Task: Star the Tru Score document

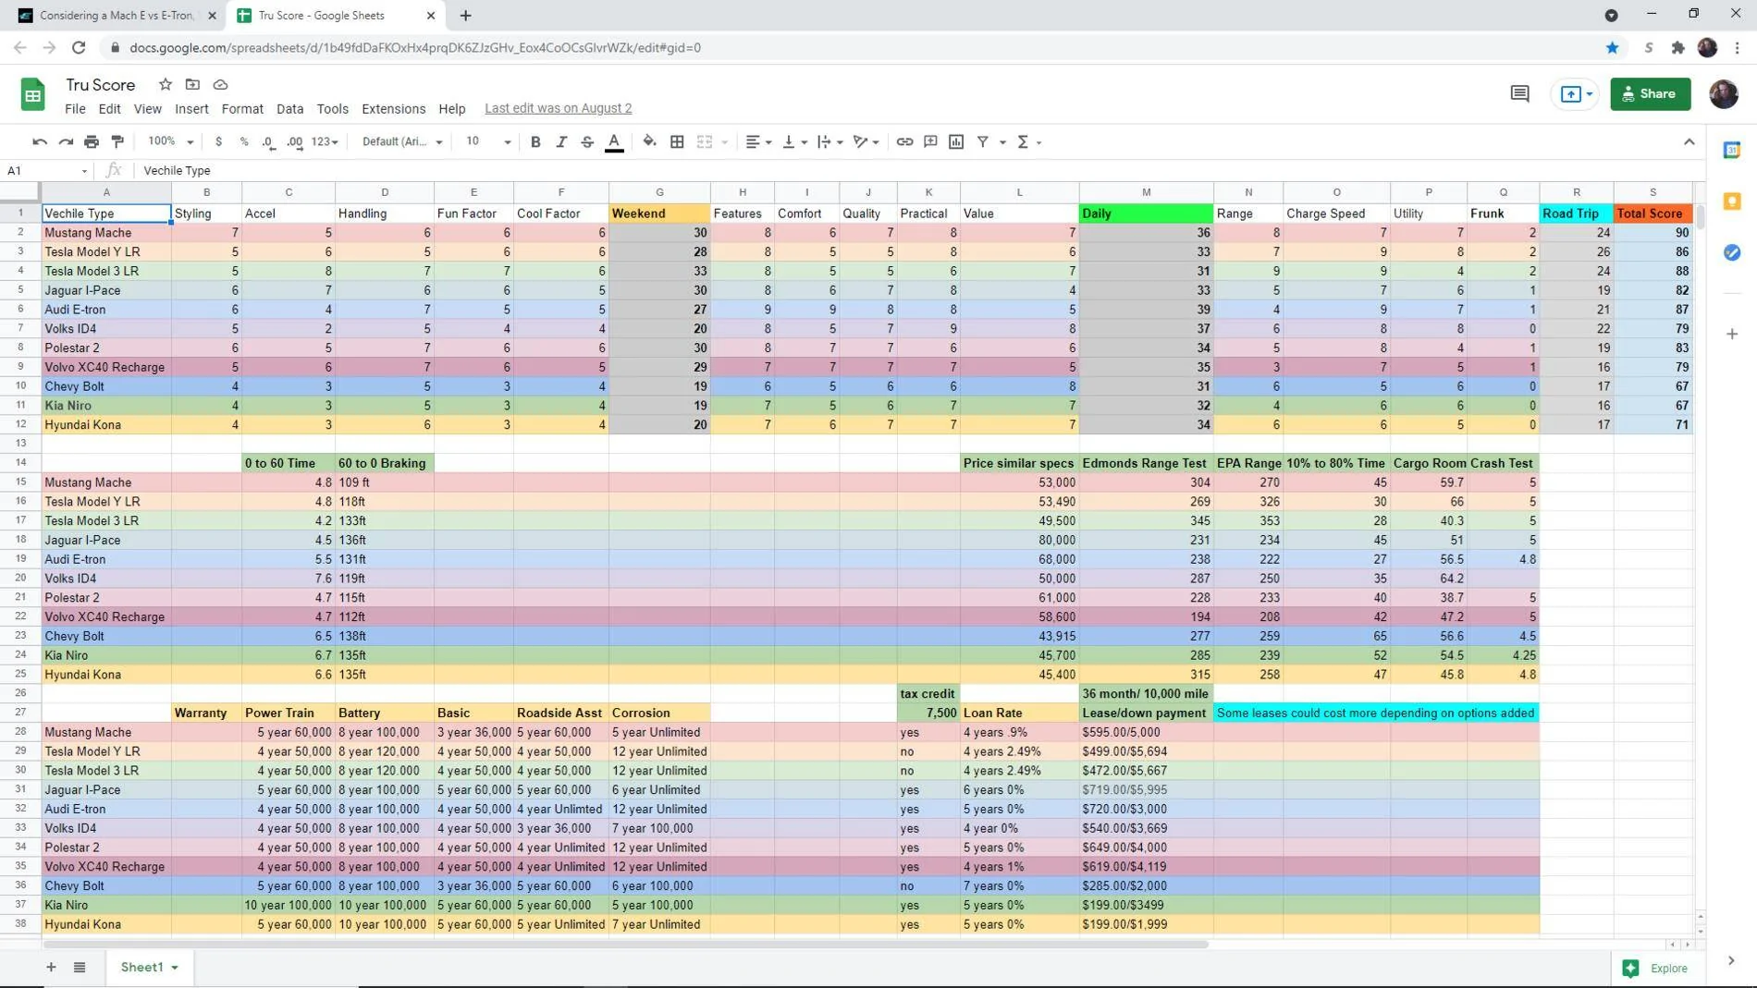Action: (166, 84)
